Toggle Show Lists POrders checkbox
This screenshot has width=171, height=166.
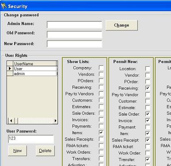coord(101,81)
